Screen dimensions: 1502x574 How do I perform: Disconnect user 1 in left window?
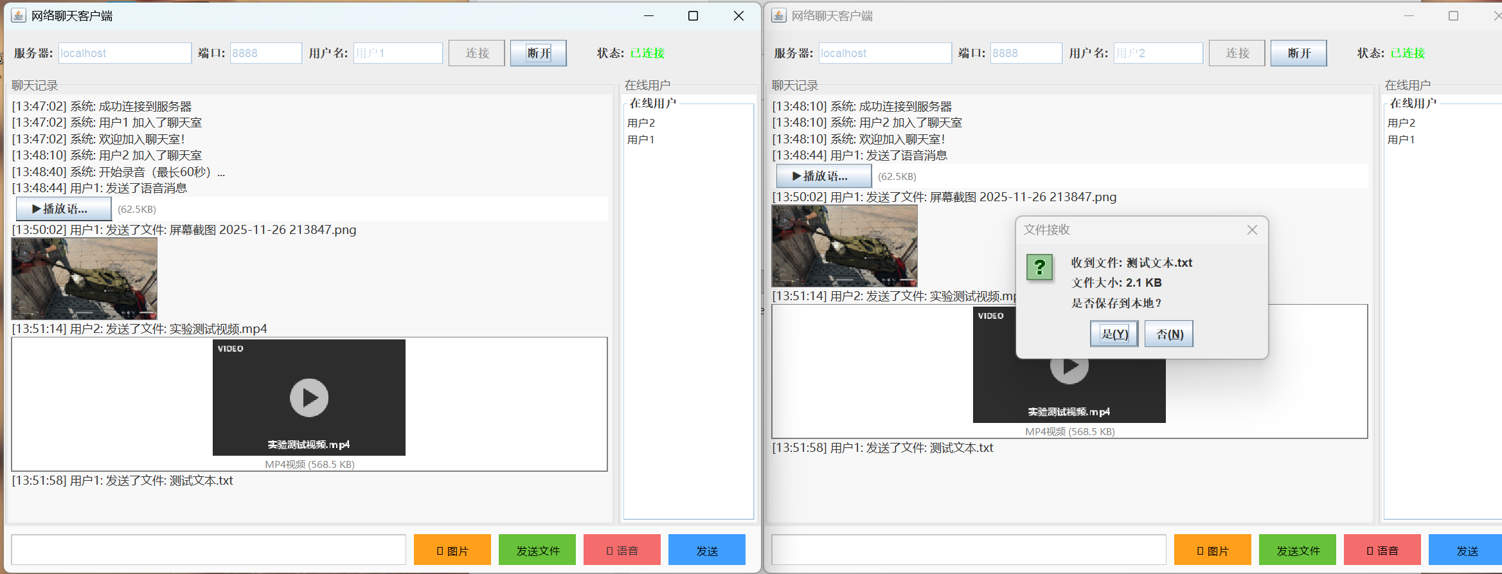pyautogui.click(x=539, y=53)
